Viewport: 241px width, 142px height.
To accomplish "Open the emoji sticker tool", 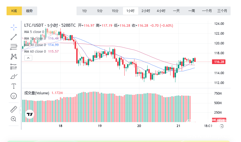I will click(14, 96).
